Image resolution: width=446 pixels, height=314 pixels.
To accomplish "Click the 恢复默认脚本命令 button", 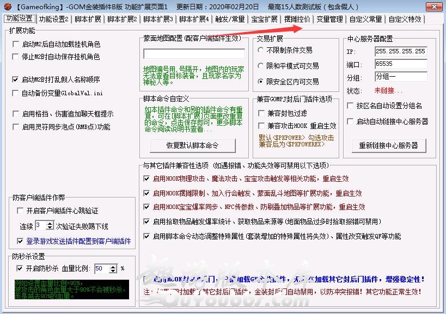I will click(x=192, y=145).
